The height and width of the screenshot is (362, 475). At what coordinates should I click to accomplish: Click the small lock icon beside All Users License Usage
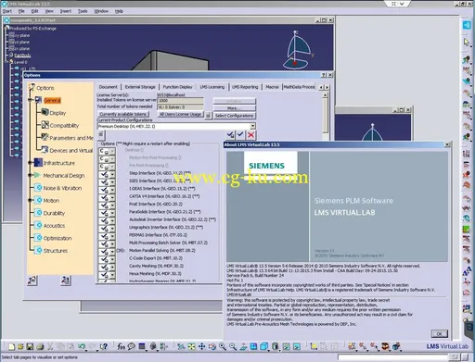point(208,115)
